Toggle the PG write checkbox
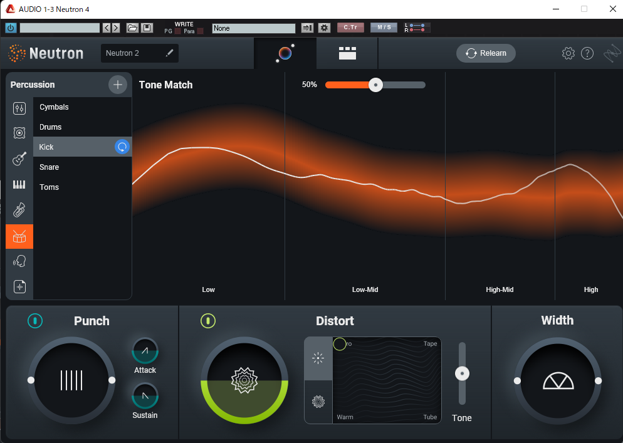This screenshot has height=443, width=623. point(177,31)
